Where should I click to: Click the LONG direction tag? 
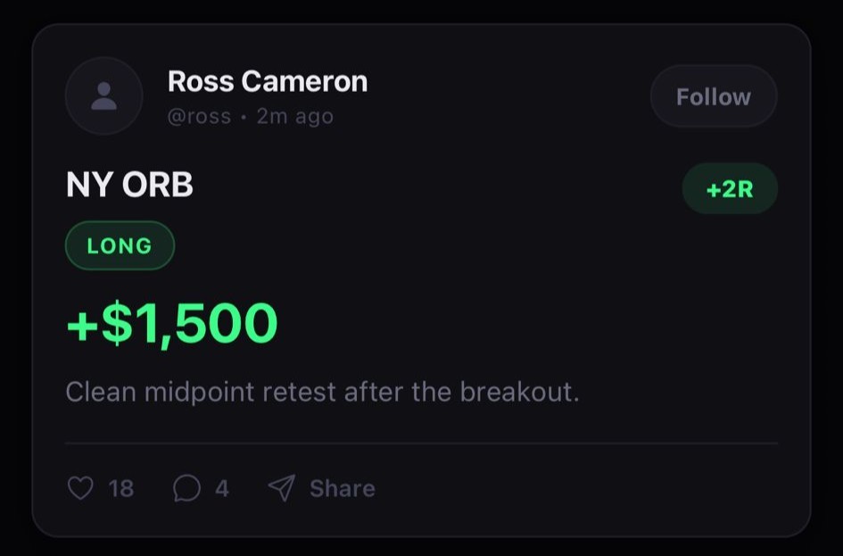(x=120, y=245)
